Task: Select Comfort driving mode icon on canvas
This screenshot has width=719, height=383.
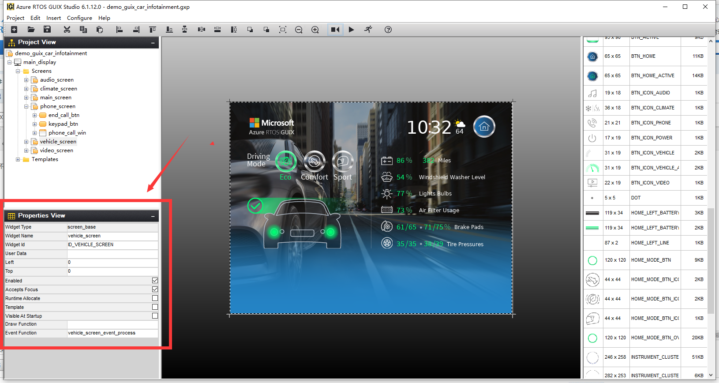Action: click(x=314, y=161)
